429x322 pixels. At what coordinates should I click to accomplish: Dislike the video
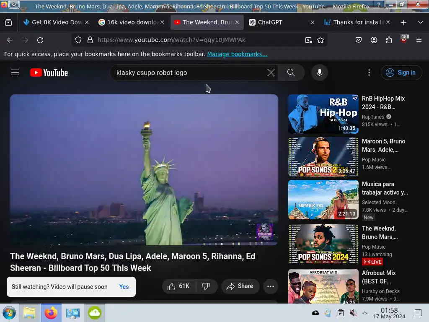click(206, 286)
